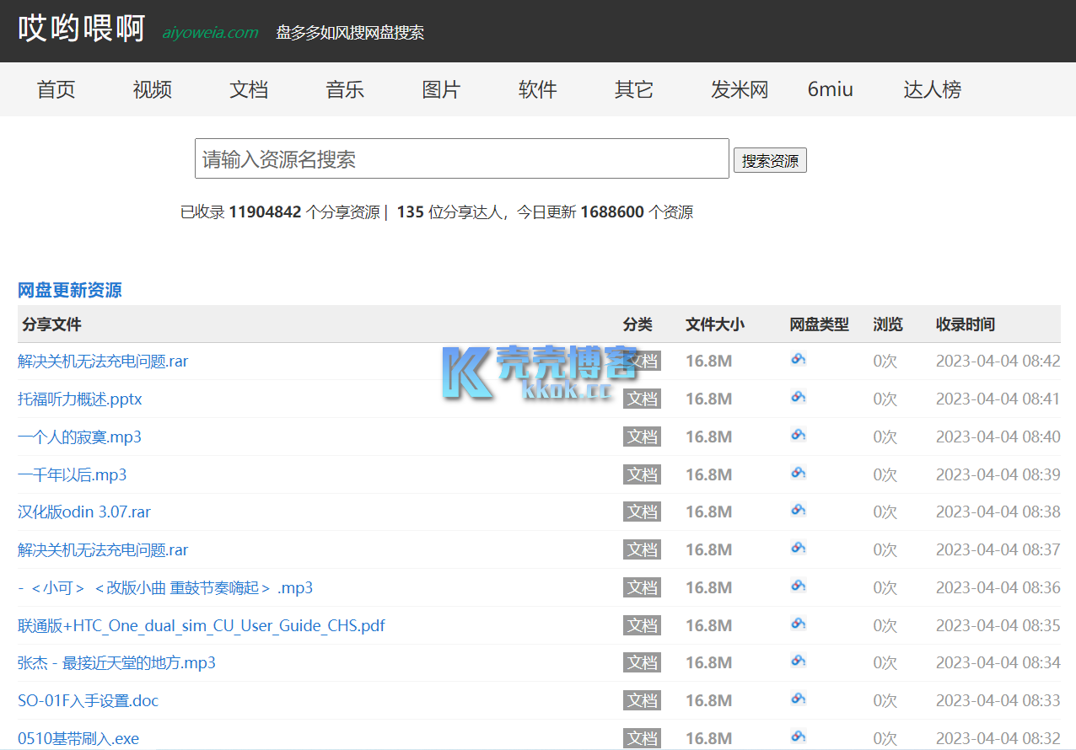Open the 托福听力概述.pptx file link
This screenshot has width=1076, height=750.
pos(80,399)
